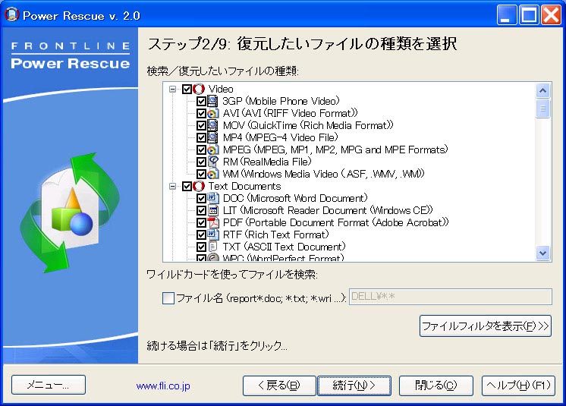Select the MPEG (MPEG, MP1, MP2...) row text
This screenshot has width=566, height=406.
coord(335,149)
